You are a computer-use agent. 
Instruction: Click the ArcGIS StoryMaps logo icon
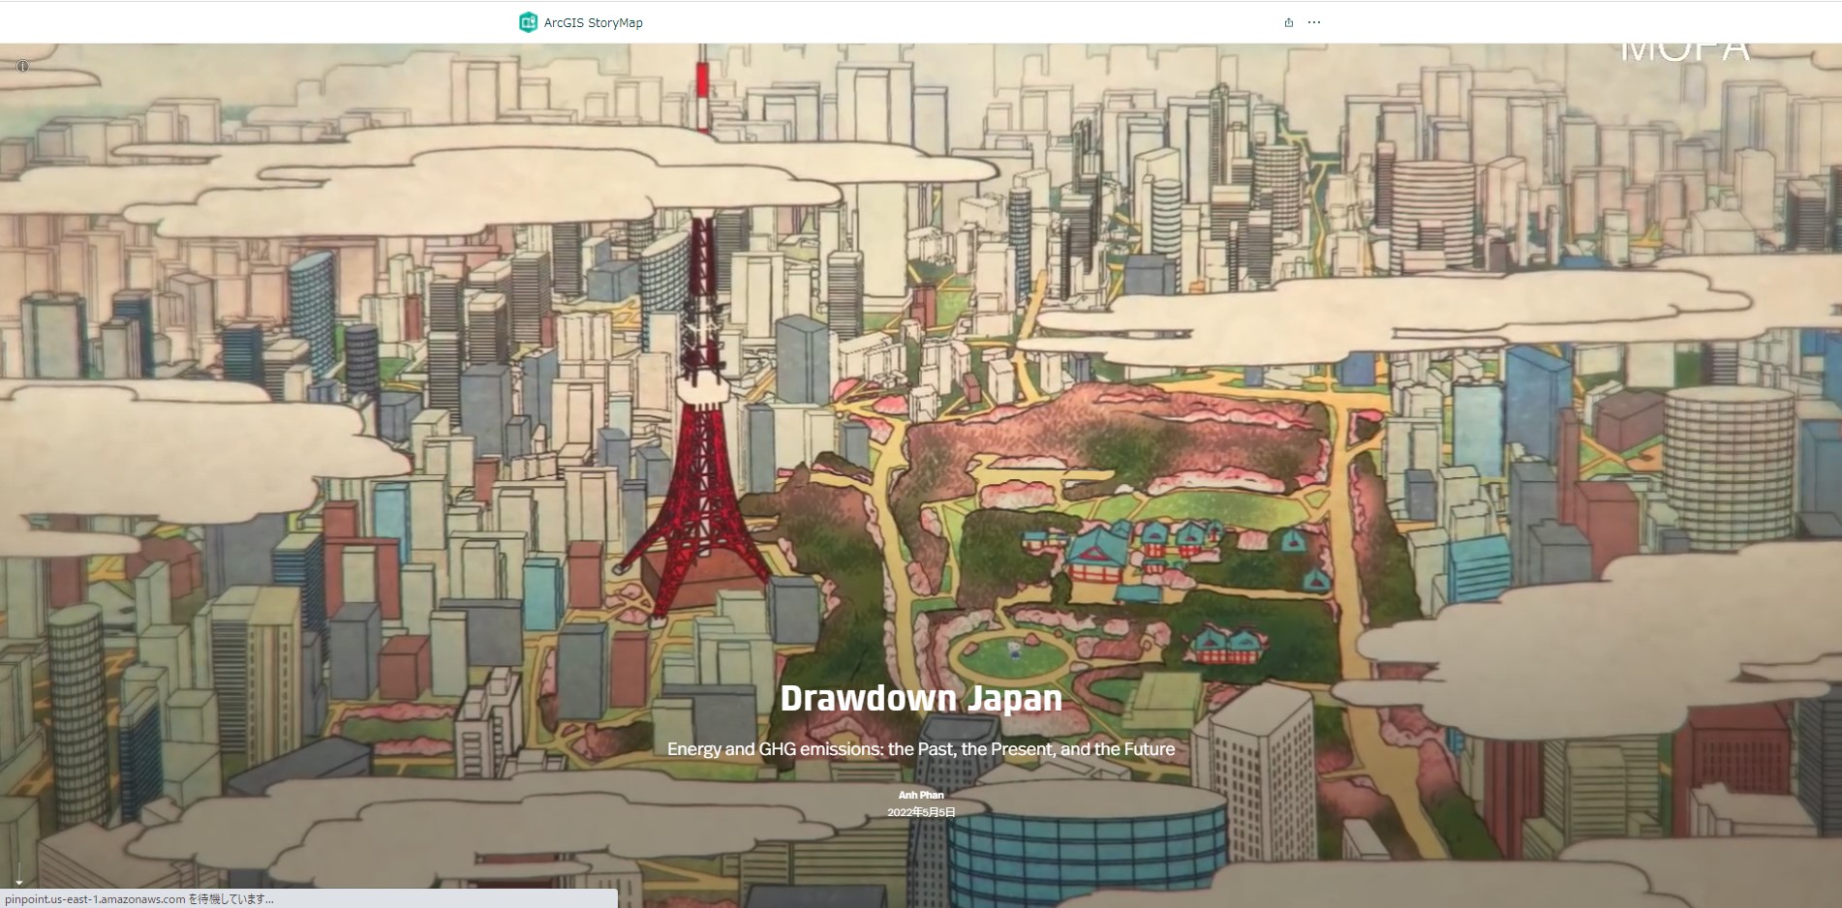(x=528, y=22)
